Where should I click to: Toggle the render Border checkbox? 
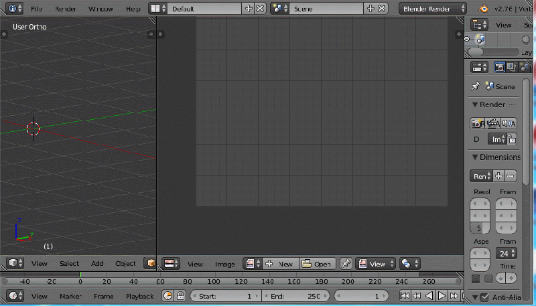476,279
